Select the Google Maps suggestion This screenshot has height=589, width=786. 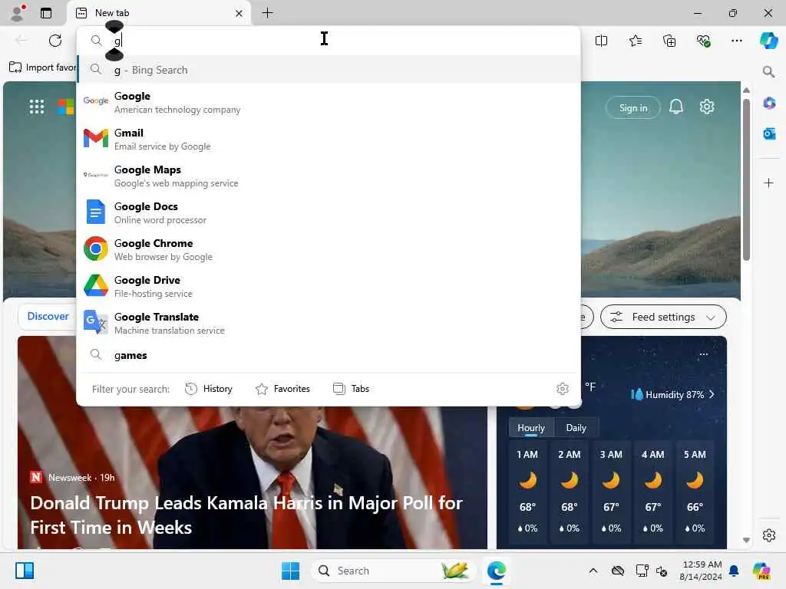[329, 176]
